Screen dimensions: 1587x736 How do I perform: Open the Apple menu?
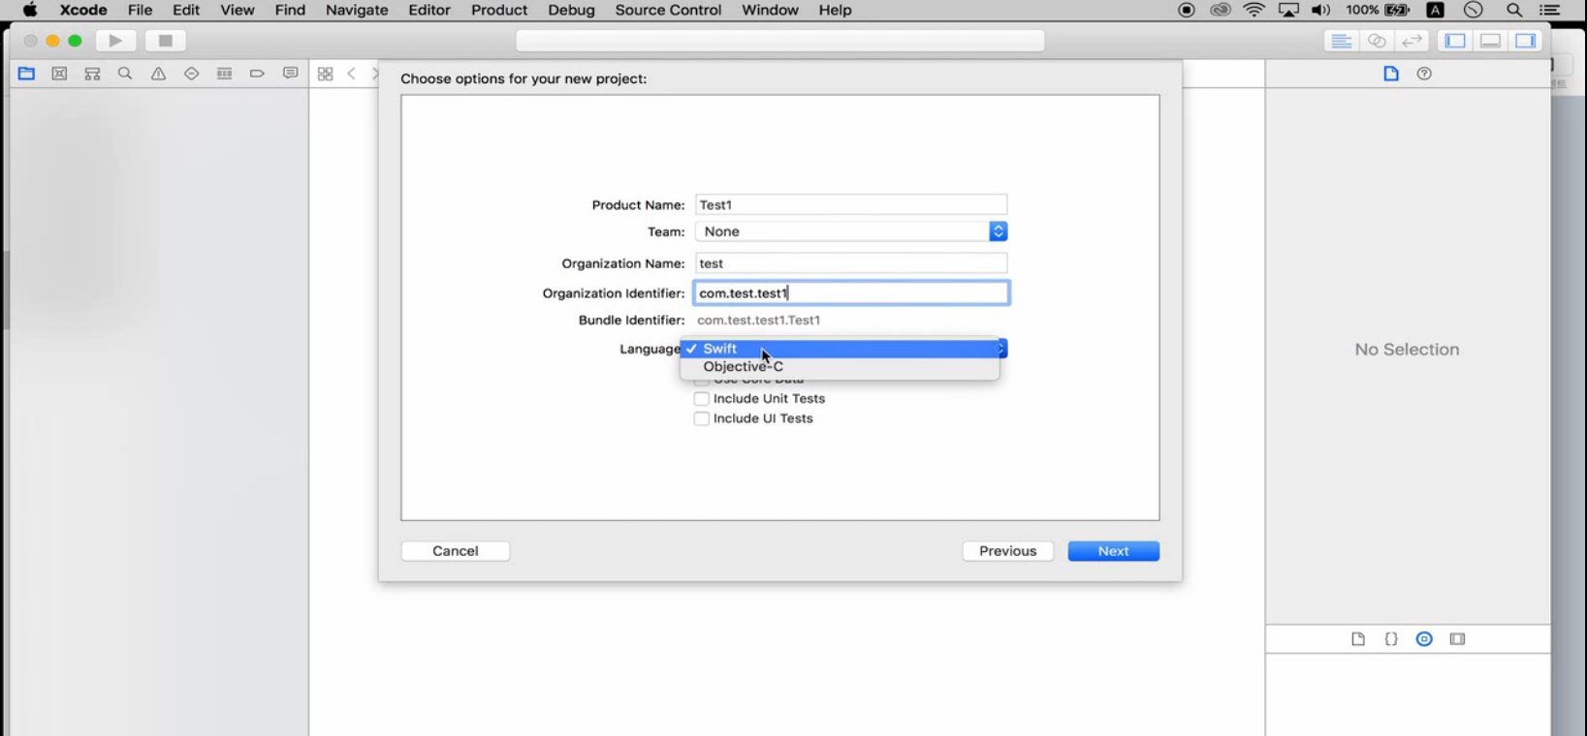pos(30,10)
